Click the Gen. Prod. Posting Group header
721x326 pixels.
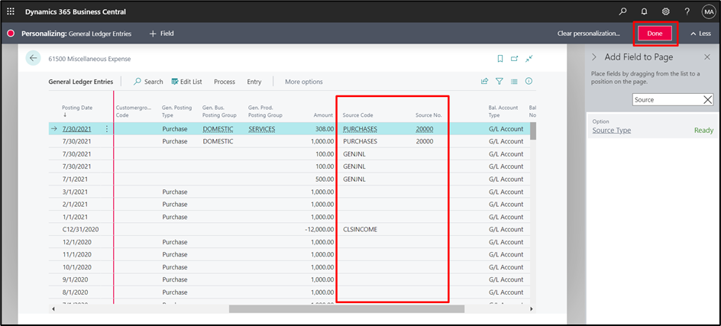[x=265, y=111]
